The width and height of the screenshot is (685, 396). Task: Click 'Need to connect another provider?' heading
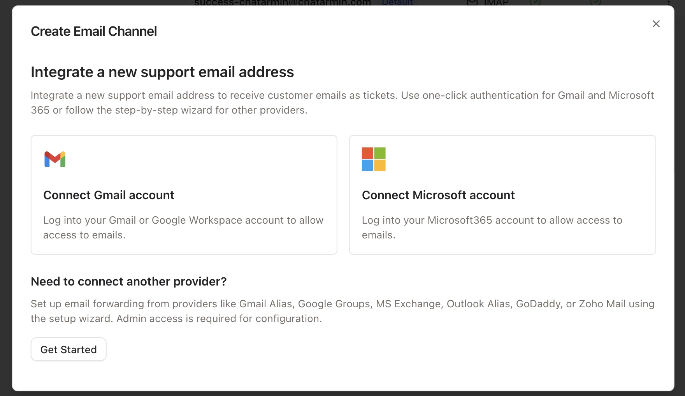point(128,281)
